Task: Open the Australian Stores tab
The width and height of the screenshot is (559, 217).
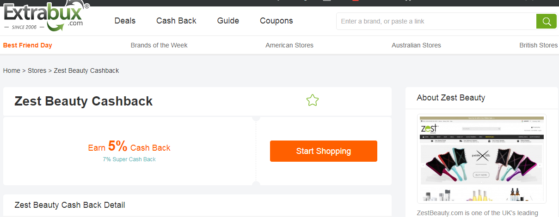Action: tap(416, 45)
